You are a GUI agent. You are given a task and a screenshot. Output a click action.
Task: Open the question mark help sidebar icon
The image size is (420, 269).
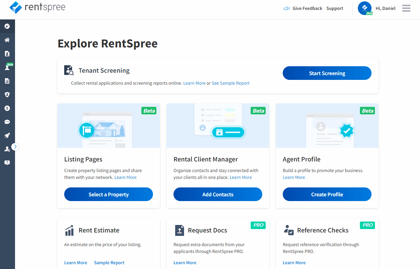point(7,162)
